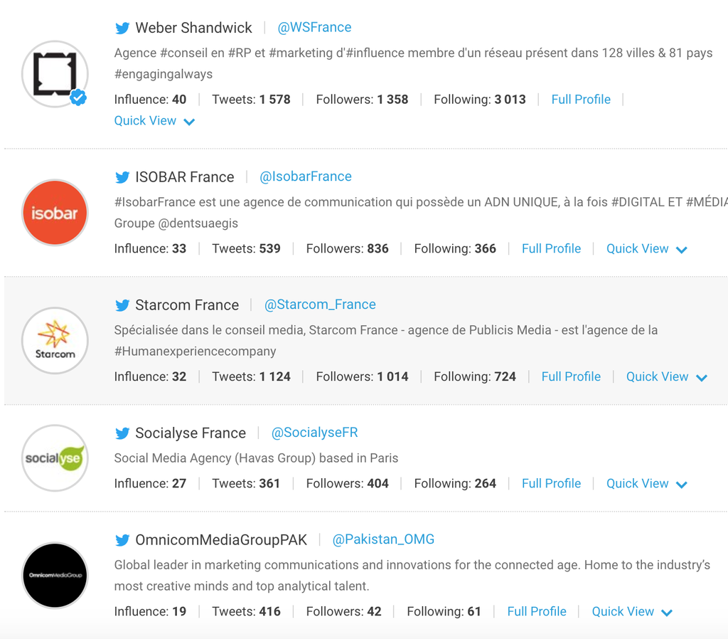The image size is (728, 639).
Task: Expand Quick View for ISOBAR France
Action: (646, 249)
